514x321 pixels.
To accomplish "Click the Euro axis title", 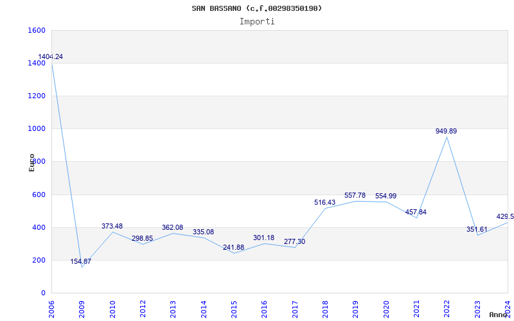I will pyautogui.click(x=31, y=163).
